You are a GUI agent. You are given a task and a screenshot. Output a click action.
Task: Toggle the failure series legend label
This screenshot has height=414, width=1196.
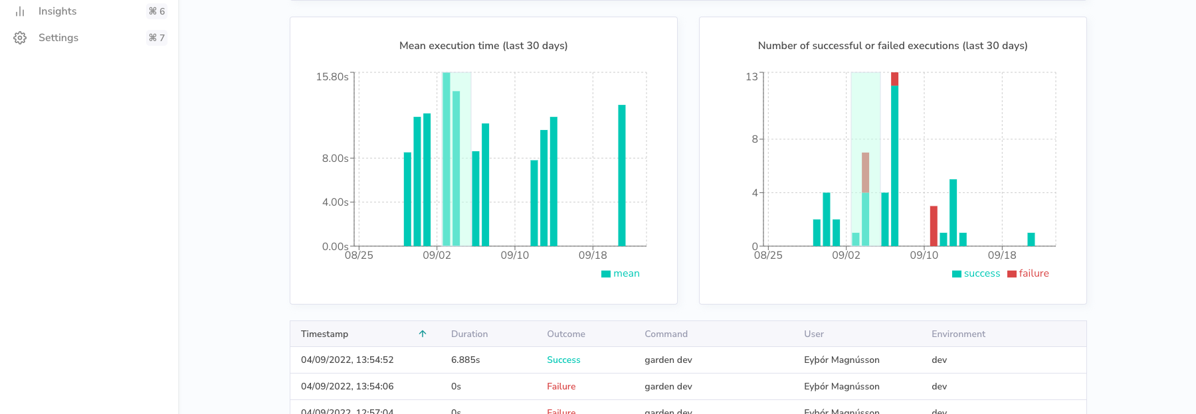(x=1034, y=273)
